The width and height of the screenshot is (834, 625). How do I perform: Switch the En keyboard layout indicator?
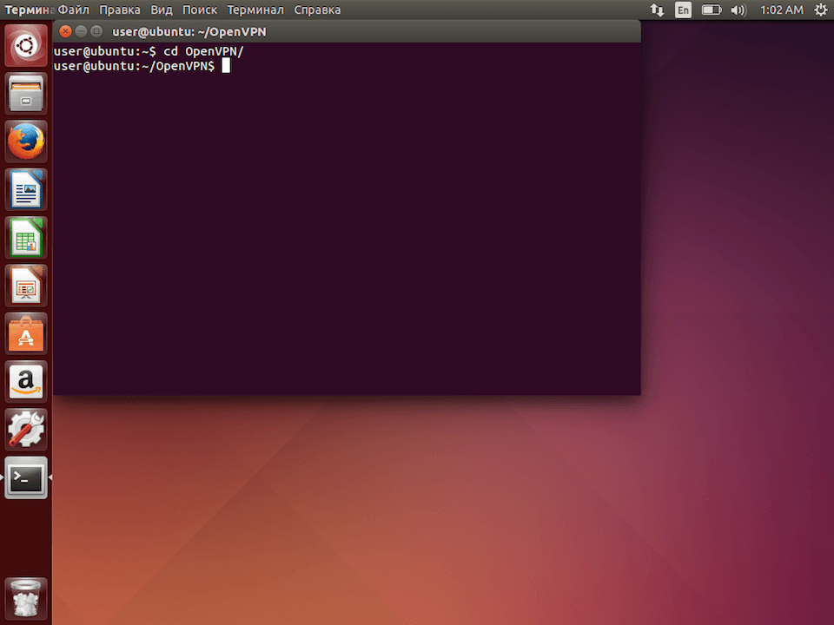pyautogui.click(x=683, y=10)
